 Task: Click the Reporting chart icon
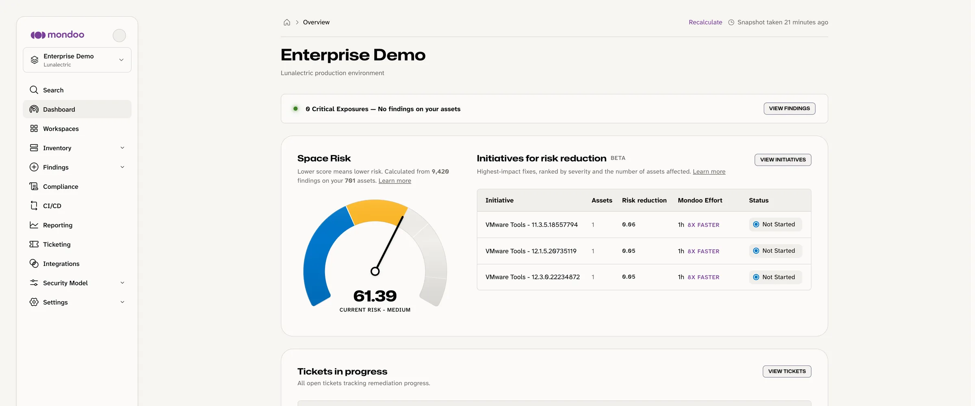(34, 225)
